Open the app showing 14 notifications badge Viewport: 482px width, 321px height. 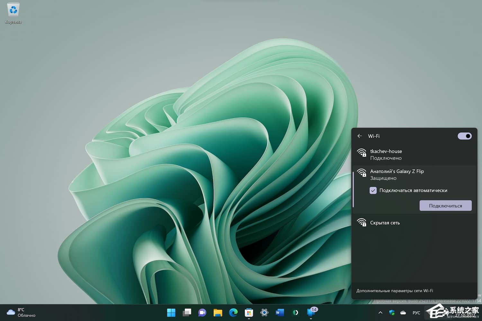pos(310,312)
